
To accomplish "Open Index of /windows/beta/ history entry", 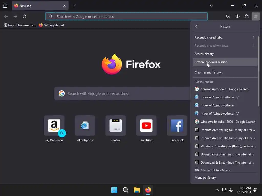I will click(225, 105).
